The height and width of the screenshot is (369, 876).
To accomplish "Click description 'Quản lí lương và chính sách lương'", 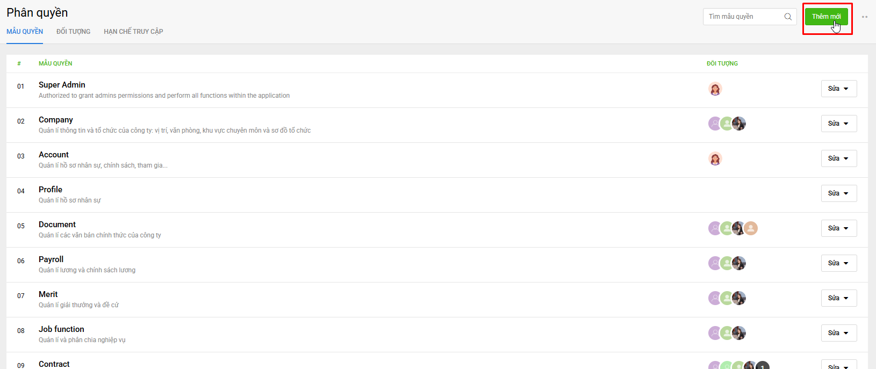I will pos(87,270).
